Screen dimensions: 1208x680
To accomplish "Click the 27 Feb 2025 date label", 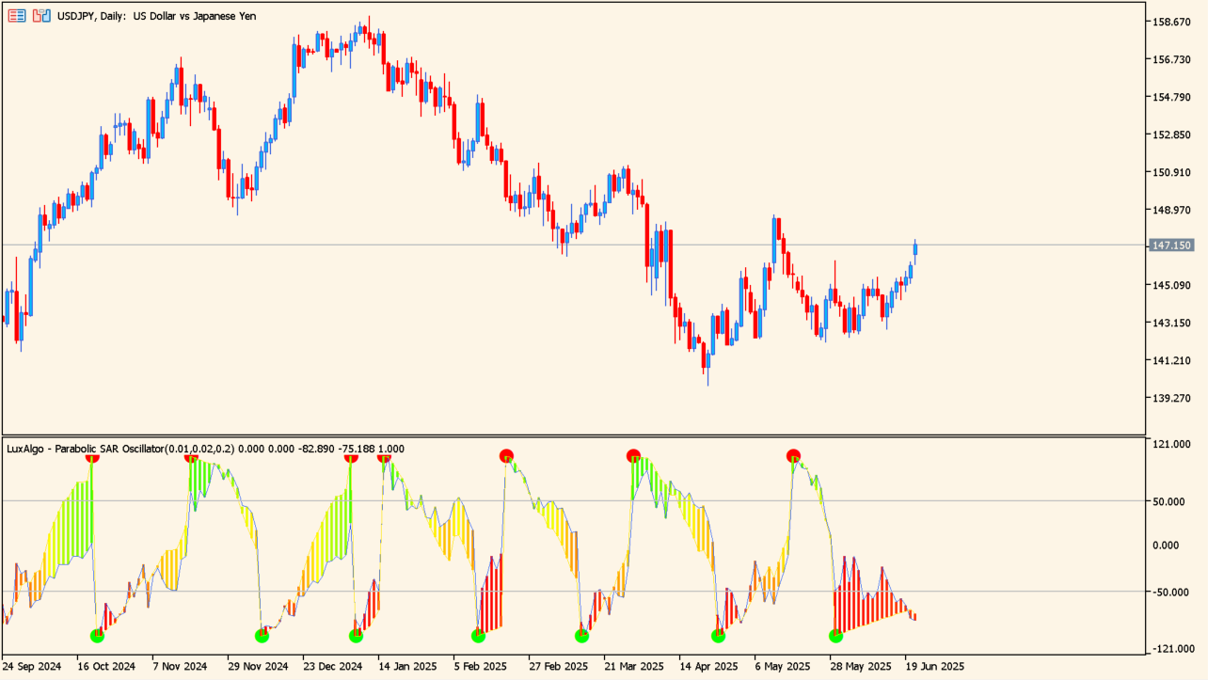I will click(x=558, y=666).
